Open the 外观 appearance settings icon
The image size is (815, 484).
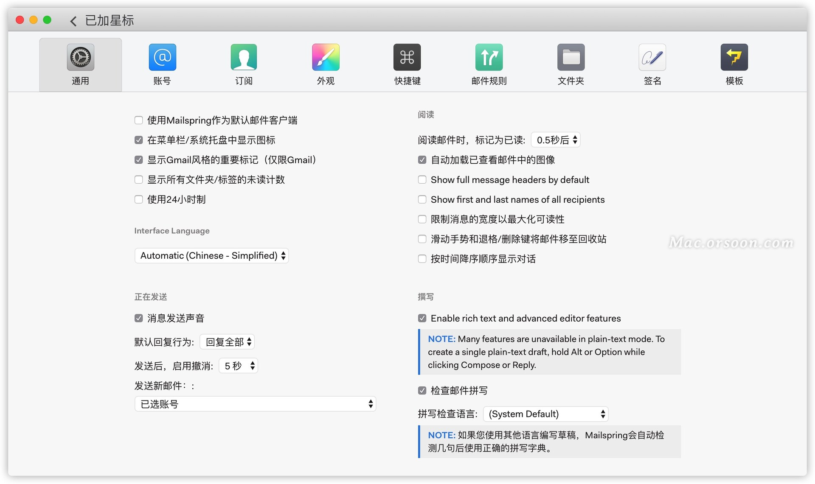[325, 64]
